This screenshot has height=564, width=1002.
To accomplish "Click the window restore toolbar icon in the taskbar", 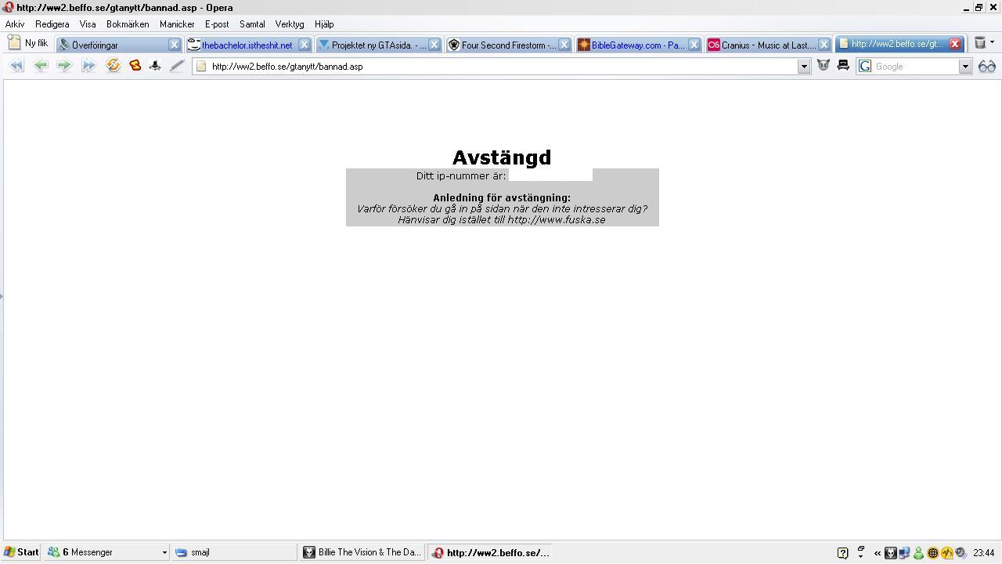I will (861, 549).
